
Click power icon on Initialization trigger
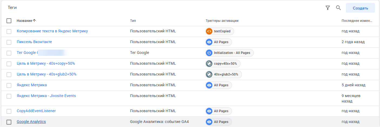(209, 53)
